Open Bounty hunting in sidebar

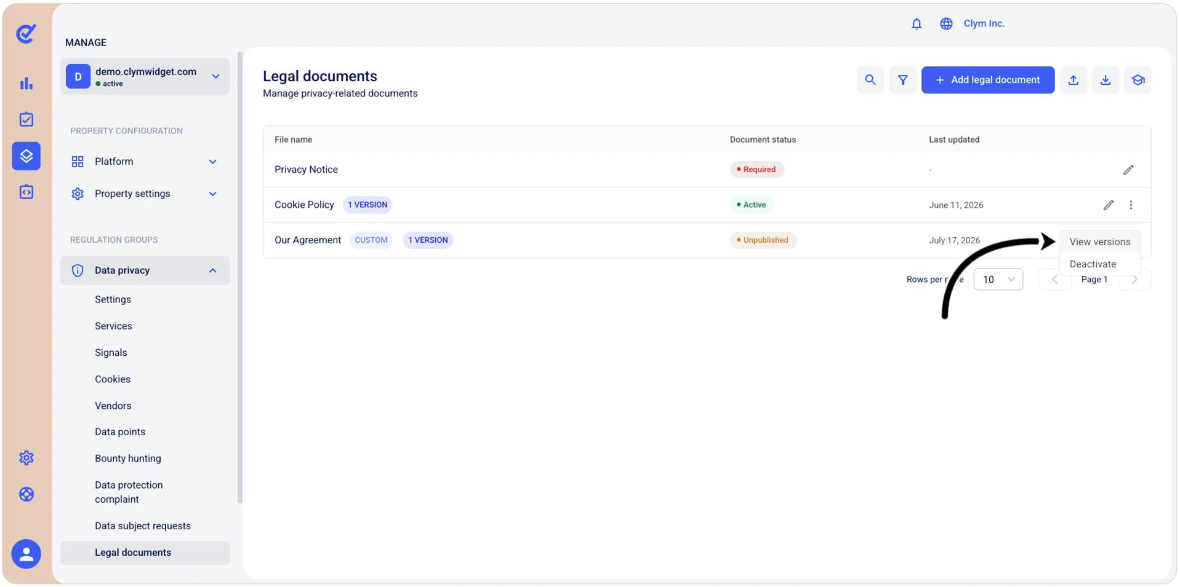pos(128,459)
